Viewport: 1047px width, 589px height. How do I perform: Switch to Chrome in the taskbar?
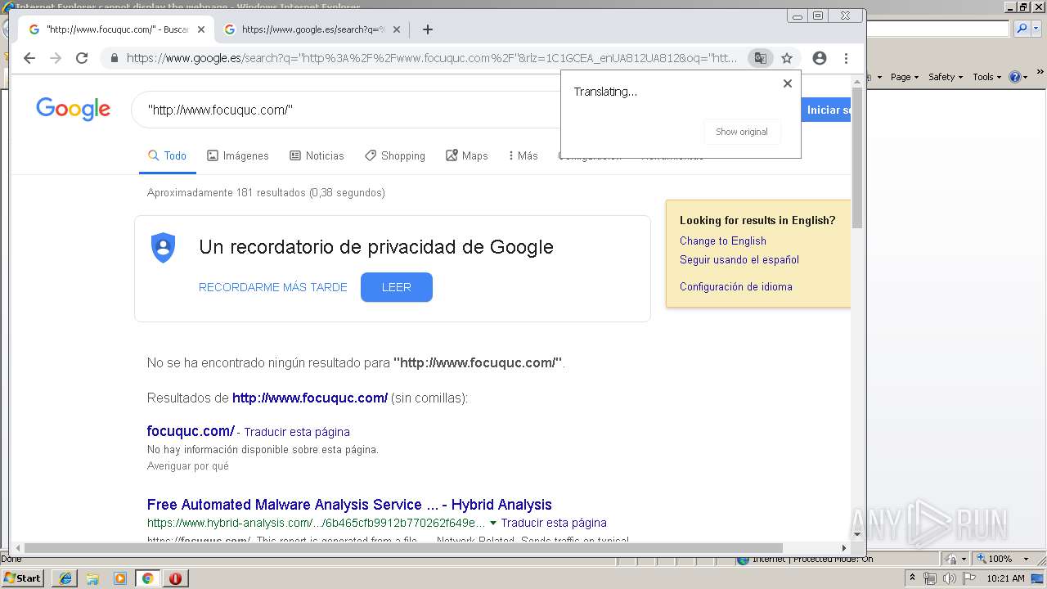coord(147,578)
